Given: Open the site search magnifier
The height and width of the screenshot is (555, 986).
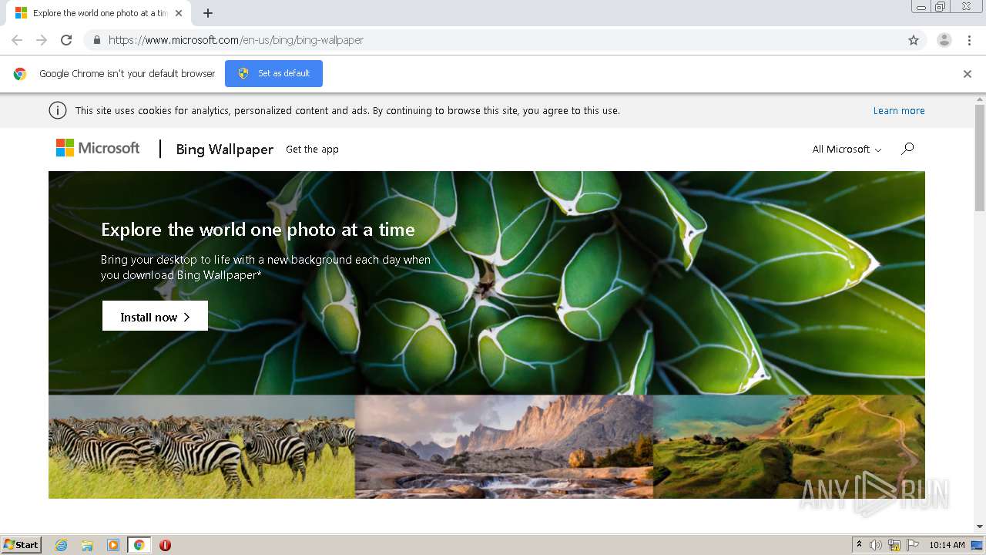Looking at the screenshot, I should [x=907, y=149].
